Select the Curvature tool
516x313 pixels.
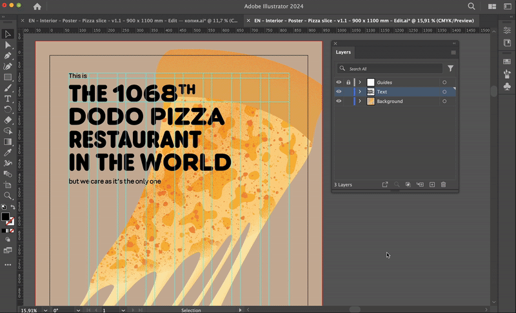coord(8,66)
